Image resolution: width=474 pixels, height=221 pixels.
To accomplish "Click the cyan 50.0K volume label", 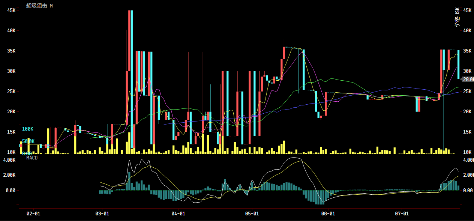I will click(x=28, y=141).
